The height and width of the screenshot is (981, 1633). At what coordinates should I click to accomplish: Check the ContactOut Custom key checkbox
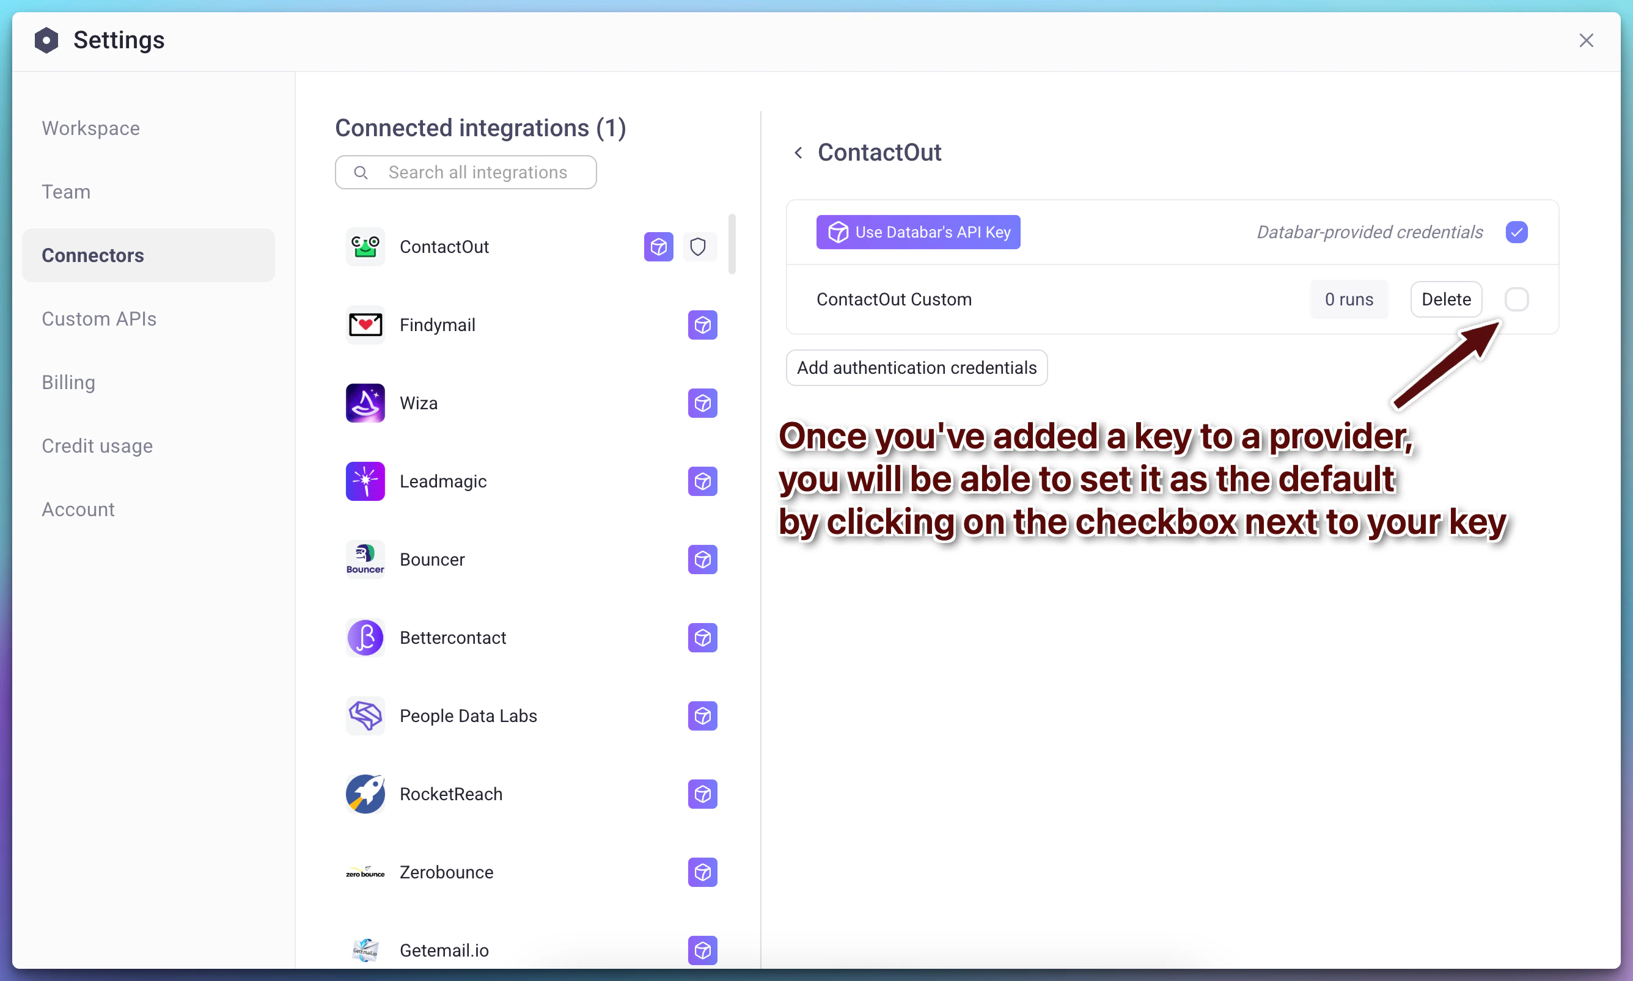[1517, 299]
